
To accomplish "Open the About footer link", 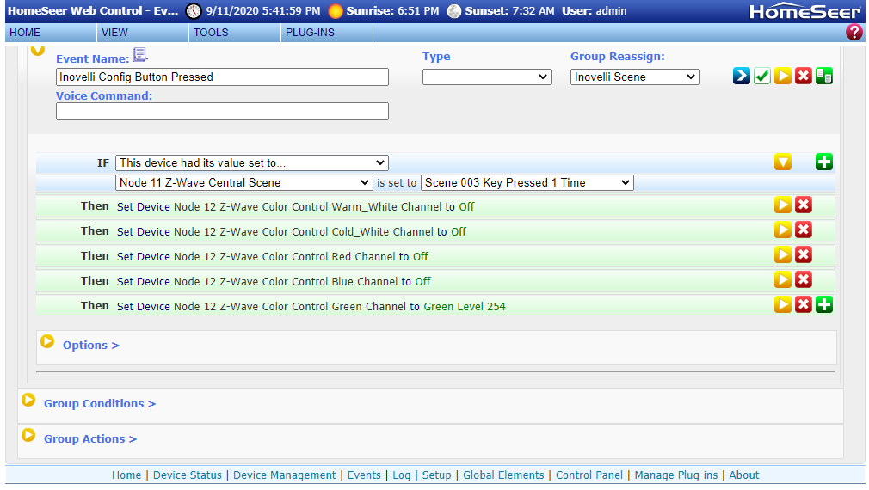I will [743, 475].
